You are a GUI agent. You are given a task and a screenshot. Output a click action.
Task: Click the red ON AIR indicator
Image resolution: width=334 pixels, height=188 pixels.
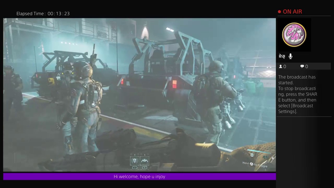coord(290,12)
